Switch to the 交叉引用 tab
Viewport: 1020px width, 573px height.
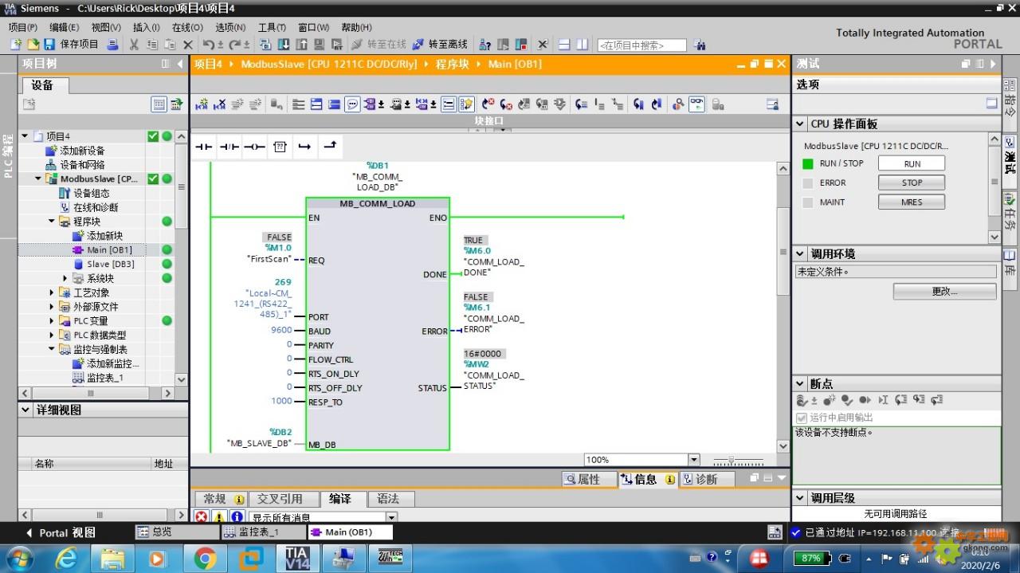[x=279, y=499]
